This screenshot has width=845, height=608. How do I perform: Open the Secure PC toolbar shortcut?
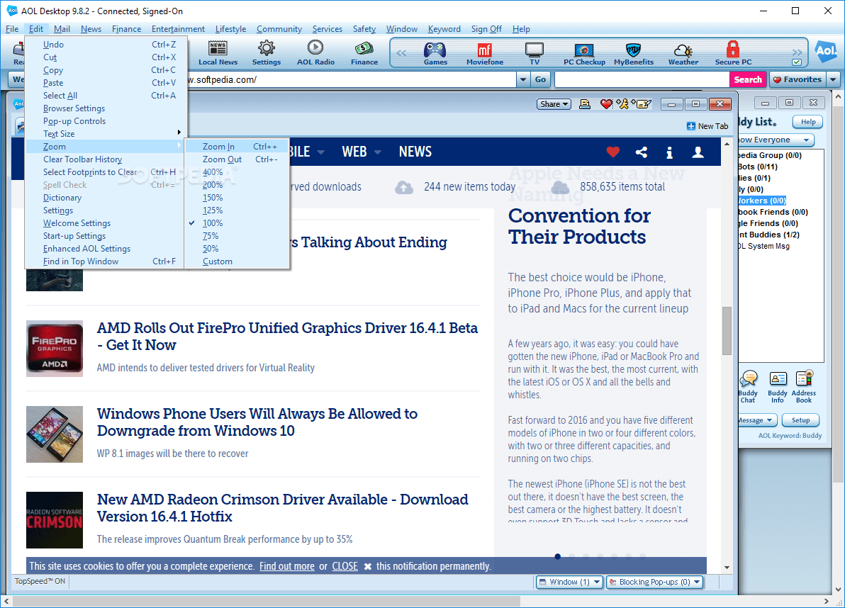[733, 53]
